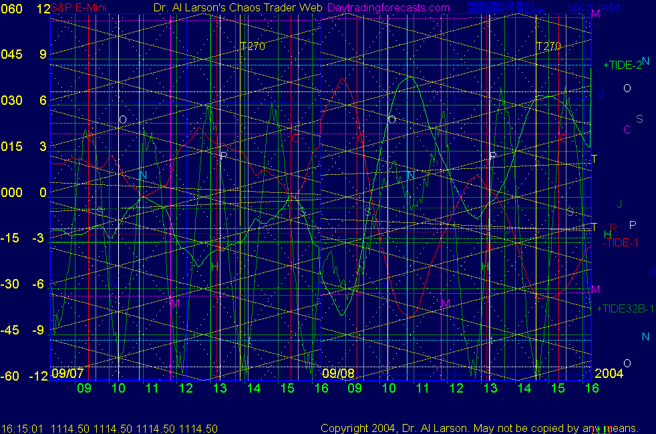Click the magenta "Daytradingforecasts.com" text
Screen dimensions: 656x434
[x=388, y=7]
